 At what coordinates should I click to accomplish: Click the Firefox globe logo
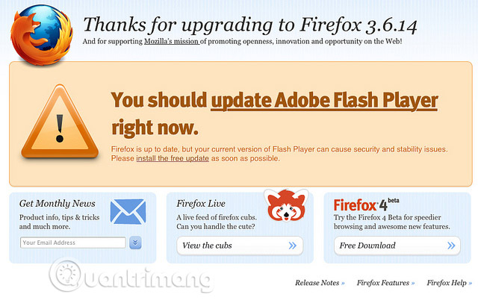(42, 34)
